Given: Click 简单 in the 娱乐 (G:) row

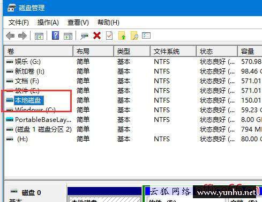Looking at the screenshot, I should click(83, 62).
